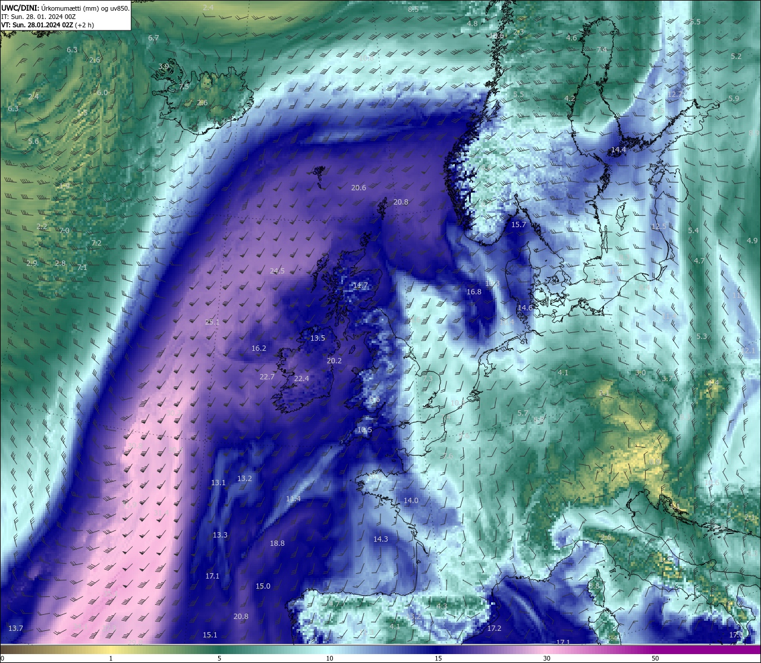Select the 16.2 value label
Image resolution: width=761 pixels, height=663 pixels.
259,348
